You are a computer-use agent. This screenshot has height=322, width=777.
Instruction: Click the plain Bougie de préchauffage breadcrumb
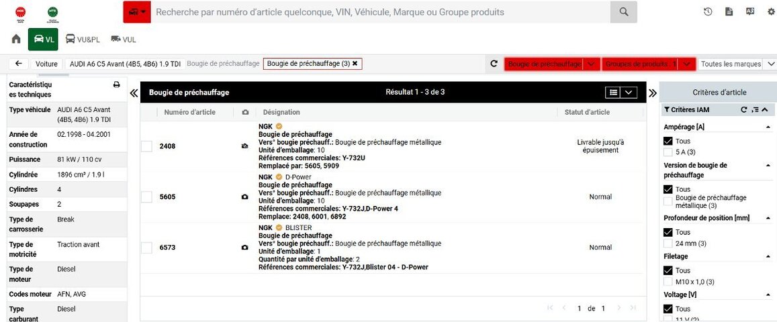[223, 64]
